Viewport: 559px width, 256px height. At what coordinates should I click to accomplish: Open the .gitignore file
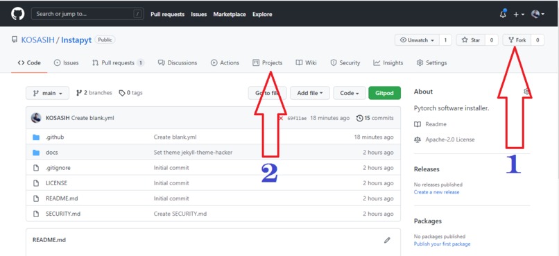tap(58, 168)
